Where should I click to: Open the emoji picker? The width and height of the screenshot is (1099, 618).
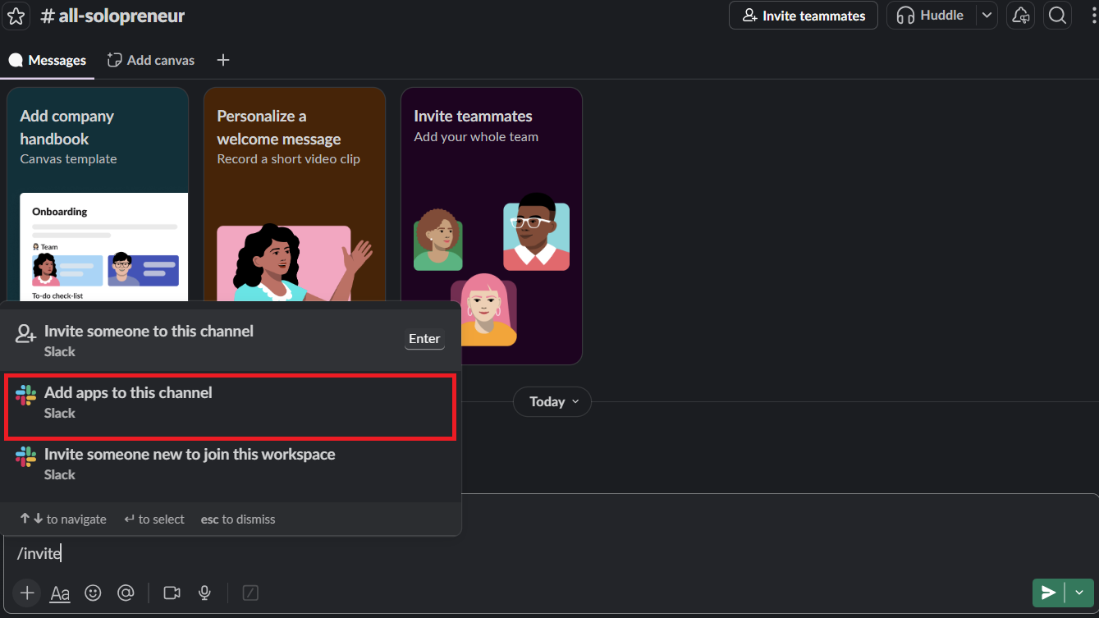pos(93,593)
